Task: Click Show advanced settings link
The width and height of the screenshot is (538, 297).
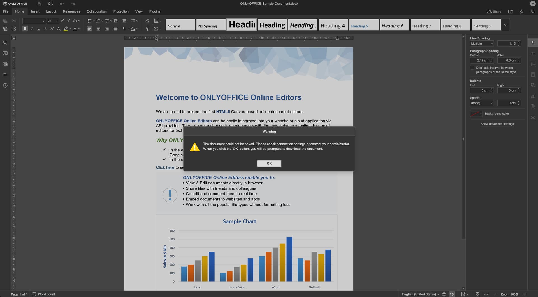Action: (x=497, y=124)
